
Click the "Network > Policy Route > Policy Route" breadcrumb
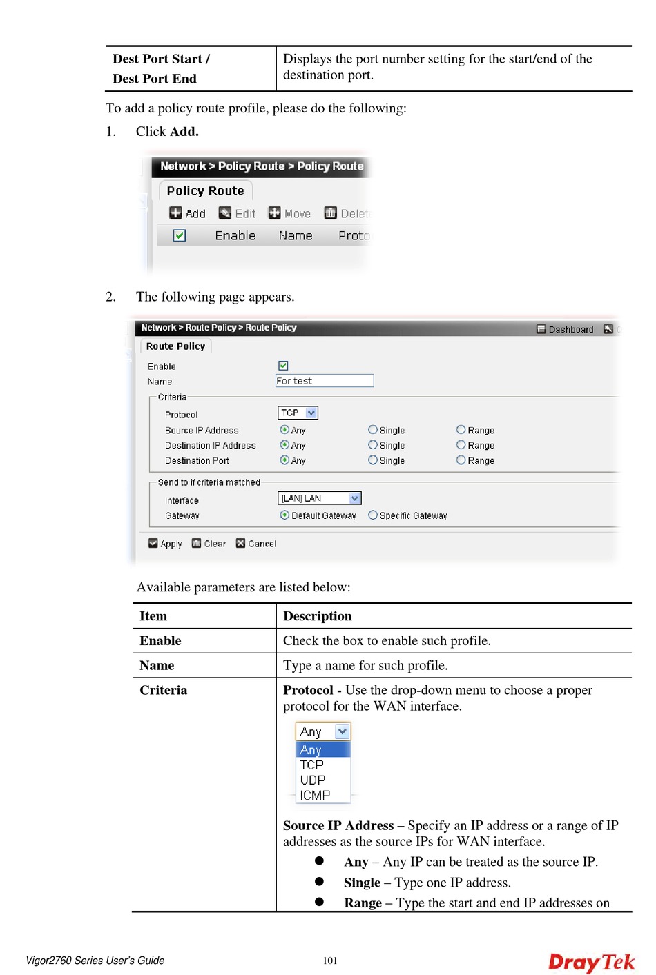(x=262, y=166)
